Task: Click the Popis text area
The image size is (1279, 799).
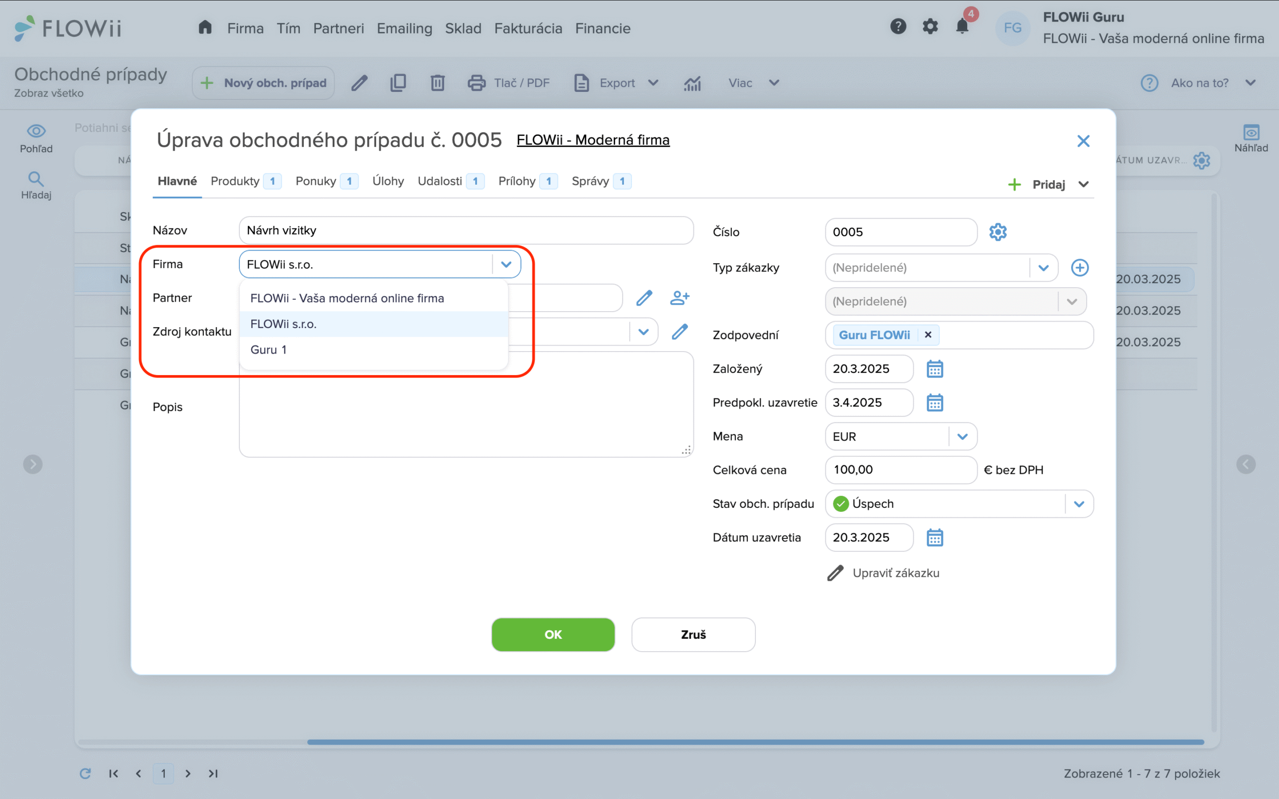Action: tap(466, 404)
